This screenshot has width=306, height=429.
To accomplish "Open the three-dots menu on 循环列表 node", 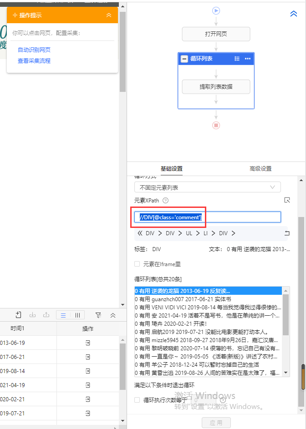I will (248, 59).
